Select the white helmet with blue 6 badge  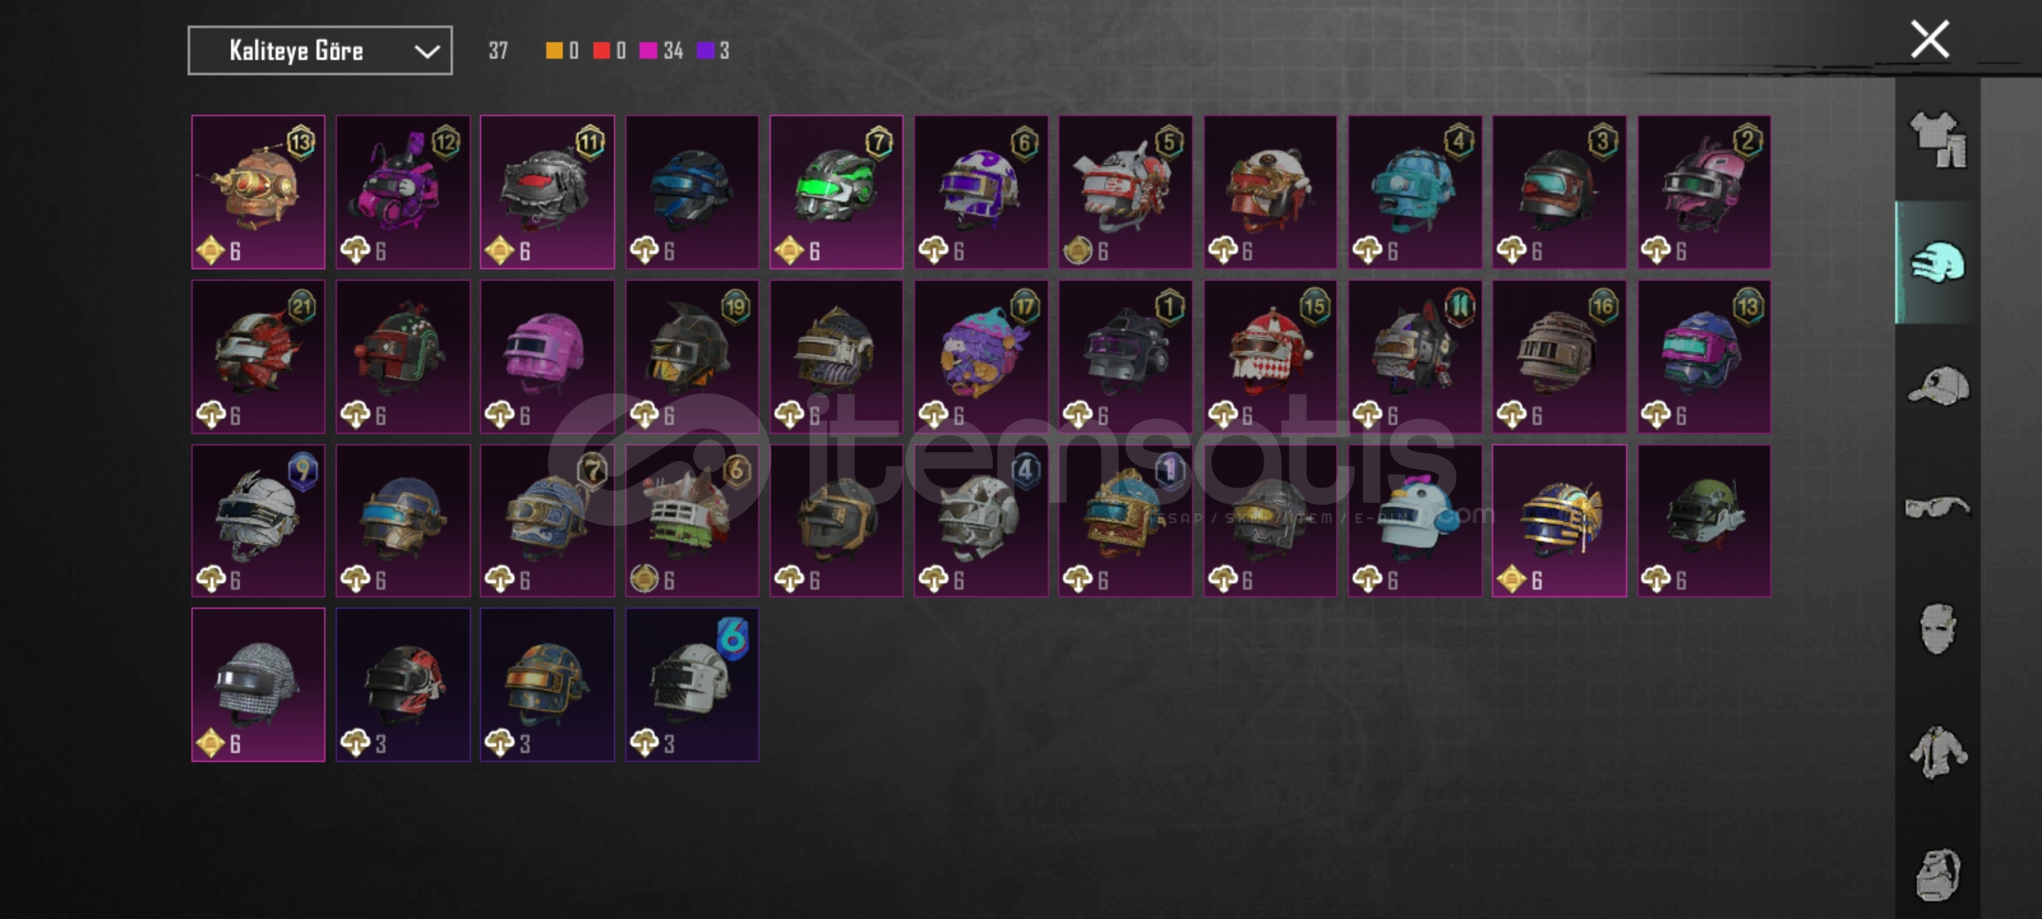pos(692,685)
